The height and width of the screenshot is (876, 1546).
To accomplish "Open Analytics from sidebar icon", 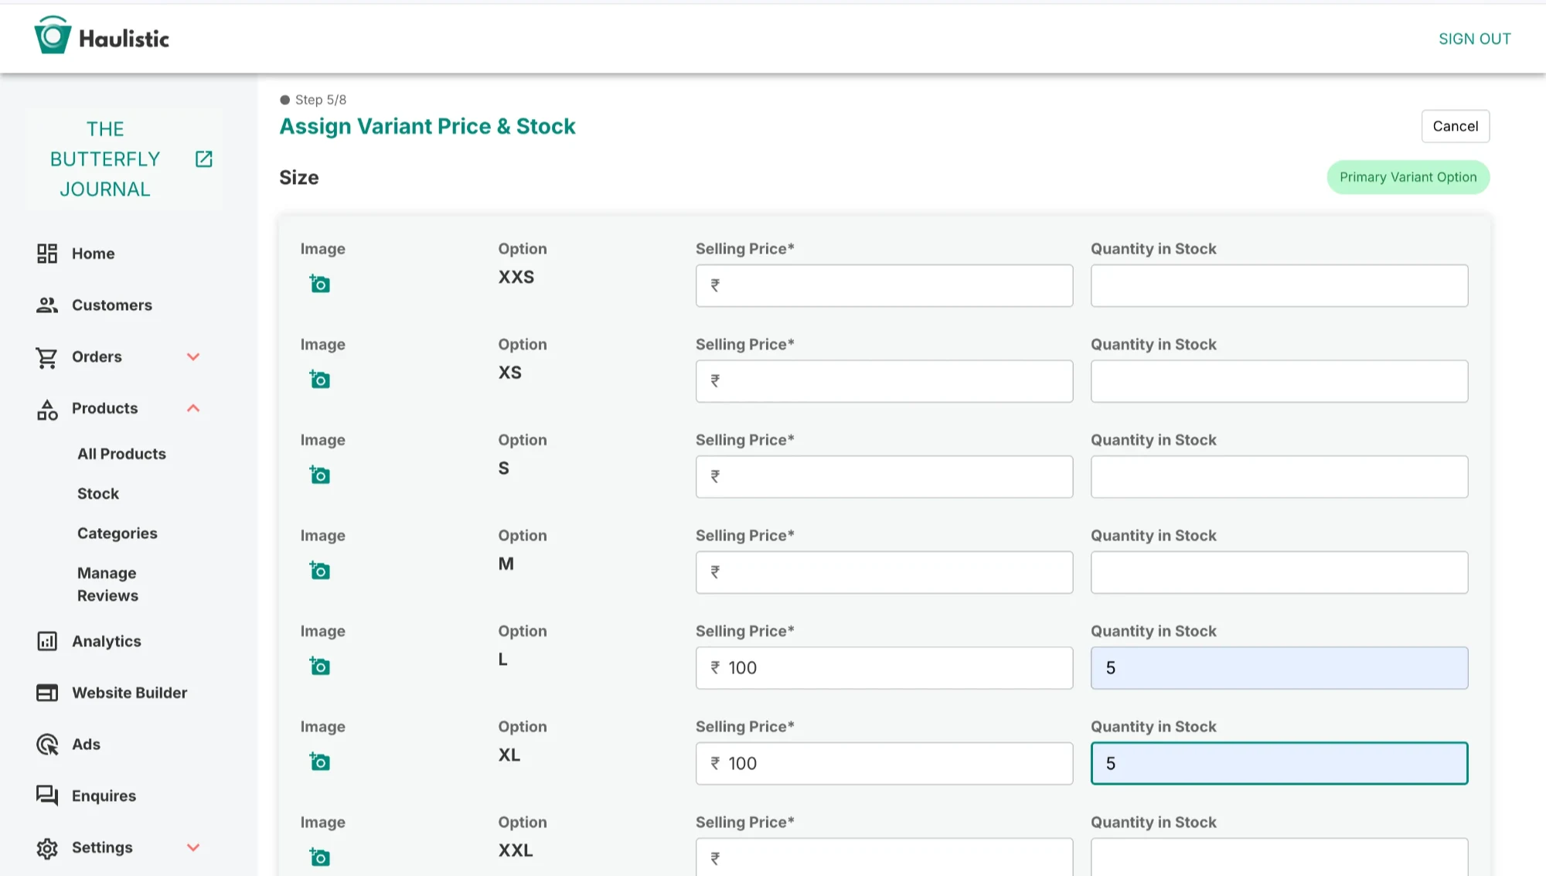I will point(47,641).
